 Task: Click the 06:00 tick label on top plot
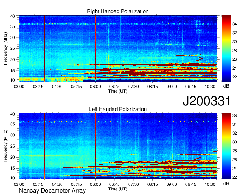95,87
